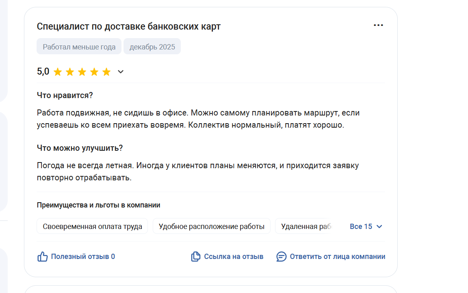468x293 pixels.
Task: Click the first rating star
Action: pos(58,72)
